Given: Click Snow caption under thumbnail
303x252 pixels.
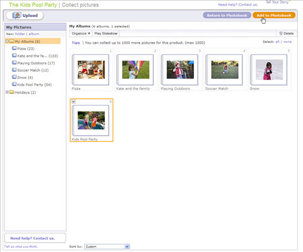Looking at the screenshot, I should click(x=255, y=88).
